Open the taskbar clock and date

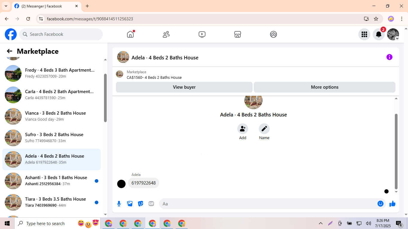click(383, 223)
